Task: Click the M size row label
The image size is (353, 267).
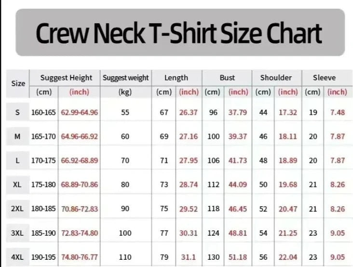Action: click(x=18, y=136)
